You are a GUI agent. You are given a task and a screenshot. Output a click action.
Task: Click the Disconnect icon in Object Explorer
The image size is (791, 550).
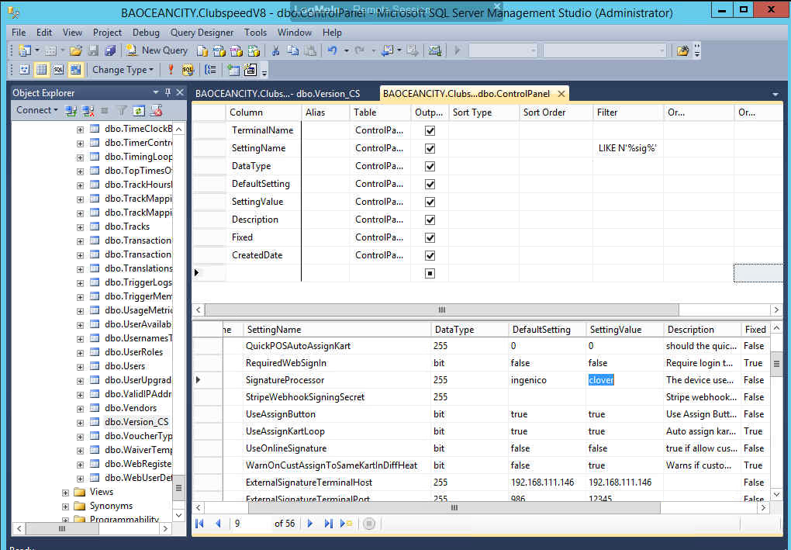(88, 110)
